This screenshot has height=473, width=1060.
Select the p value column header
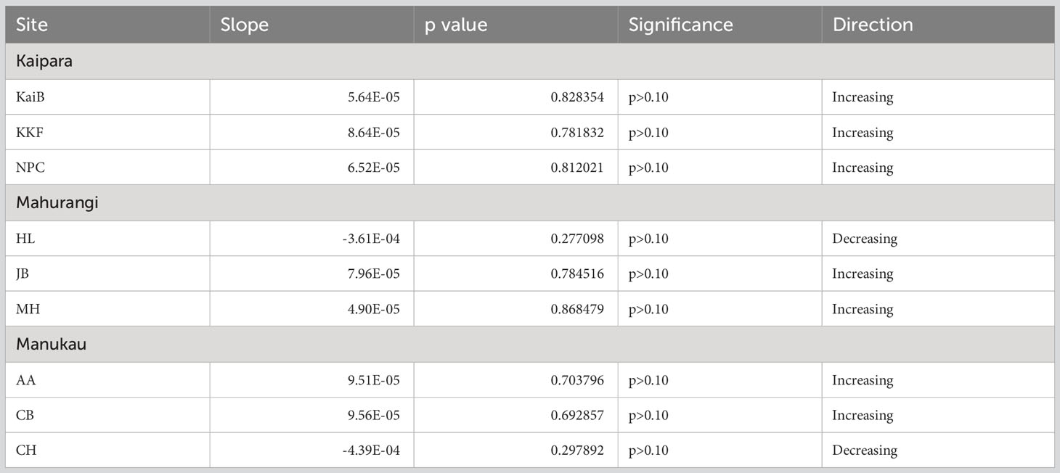coord(515,25)
